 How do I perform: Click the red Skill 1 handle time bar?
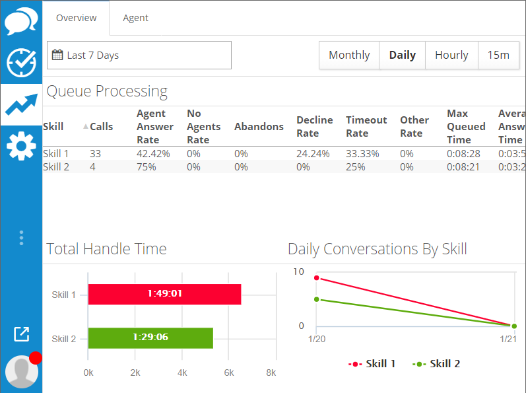[164, 295]
